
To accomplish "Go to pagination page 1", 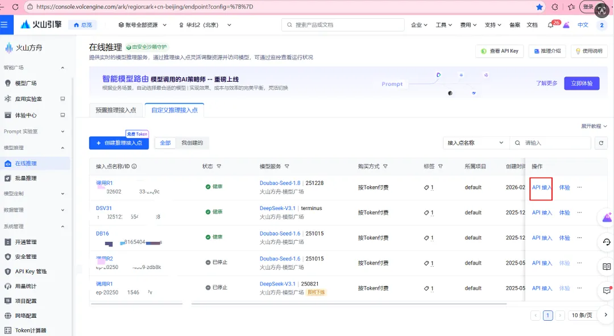I will click(x=548, y=315).
